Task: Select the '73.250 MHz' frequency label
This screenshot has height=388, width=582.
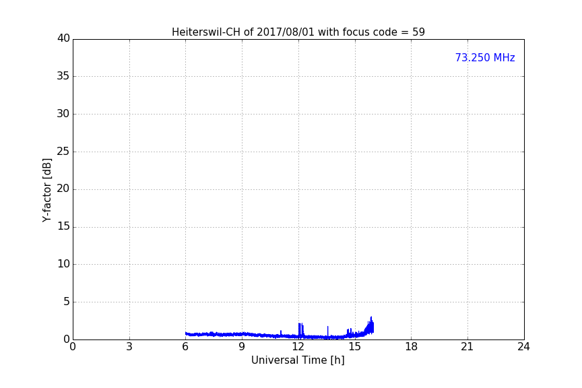Action: point(485,58)
